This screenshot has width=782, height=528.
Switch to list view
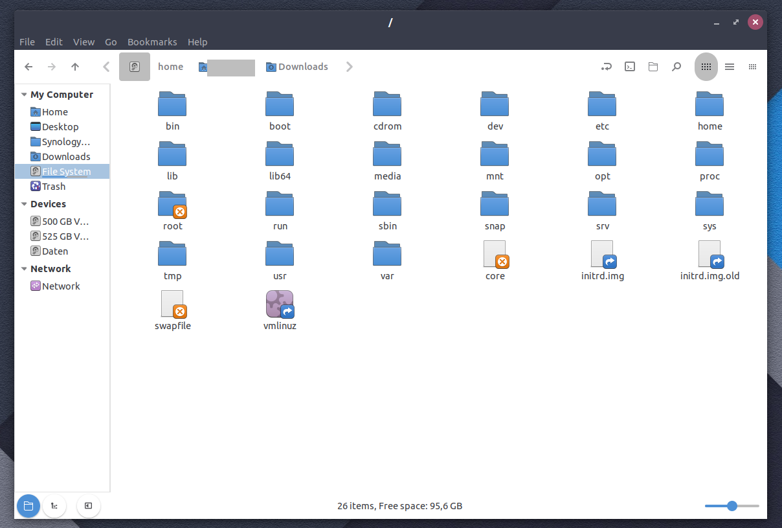click(x=730, y=67)
